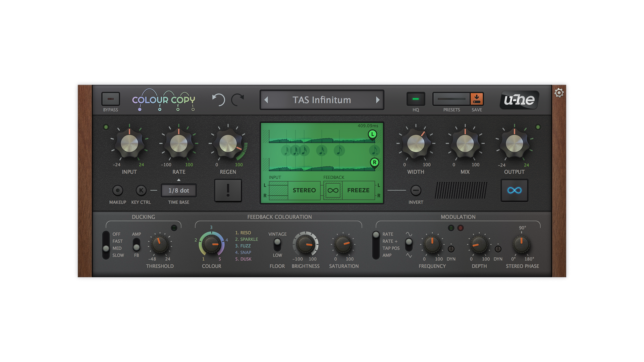
Task: Click the FREEZE button in display
Action: click(358, 190)
